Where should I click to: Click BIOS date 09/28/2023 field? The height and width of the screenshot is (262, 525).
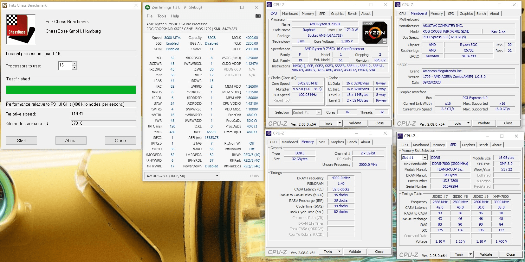(469, 82)
